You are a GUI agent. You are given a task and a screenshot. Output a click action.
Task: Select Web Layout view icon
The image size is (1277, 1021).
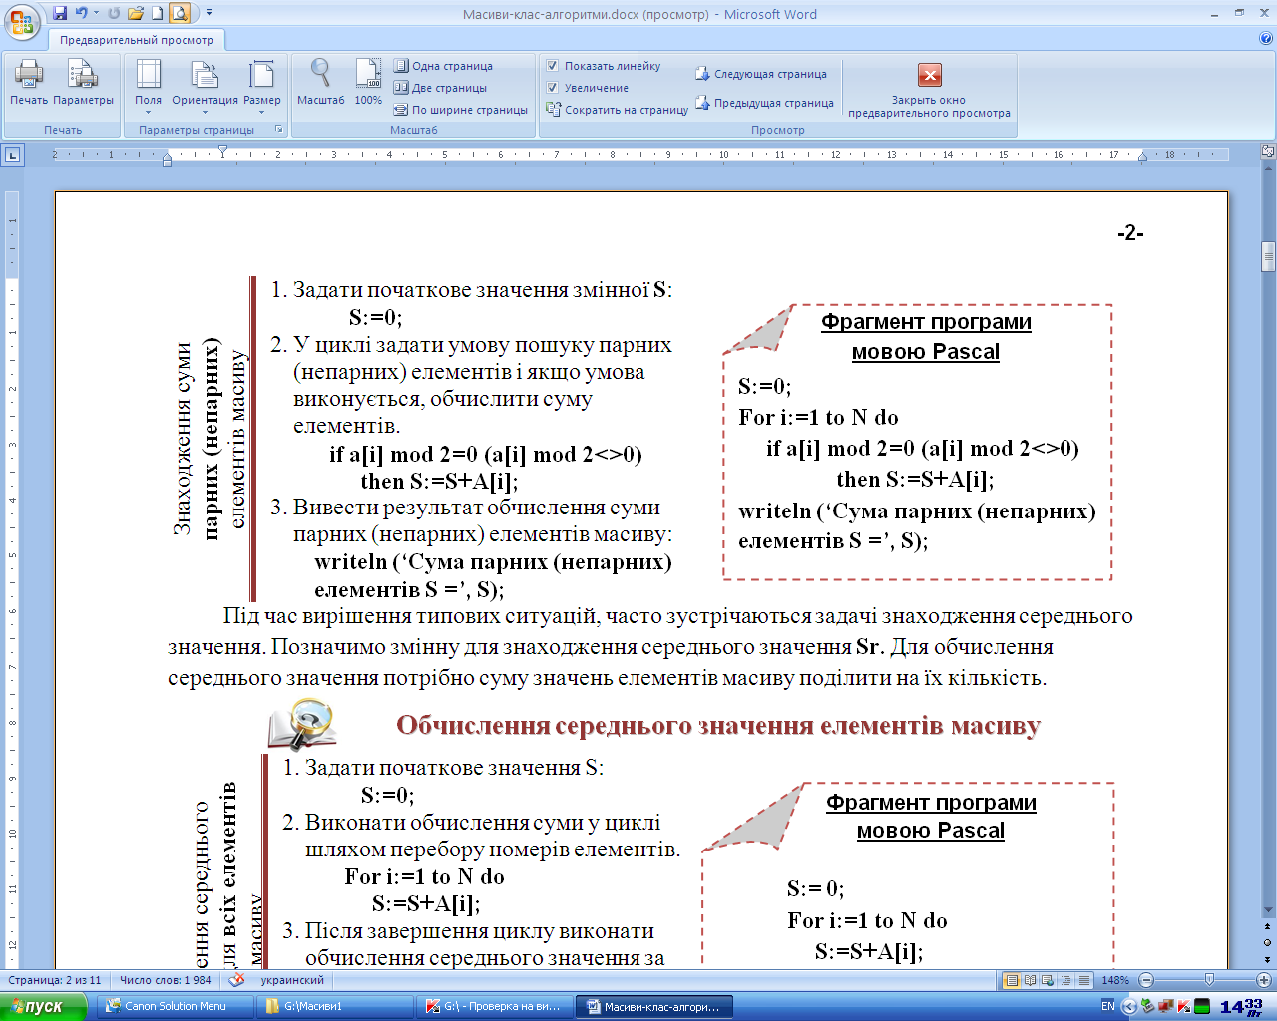point(1049,980)
